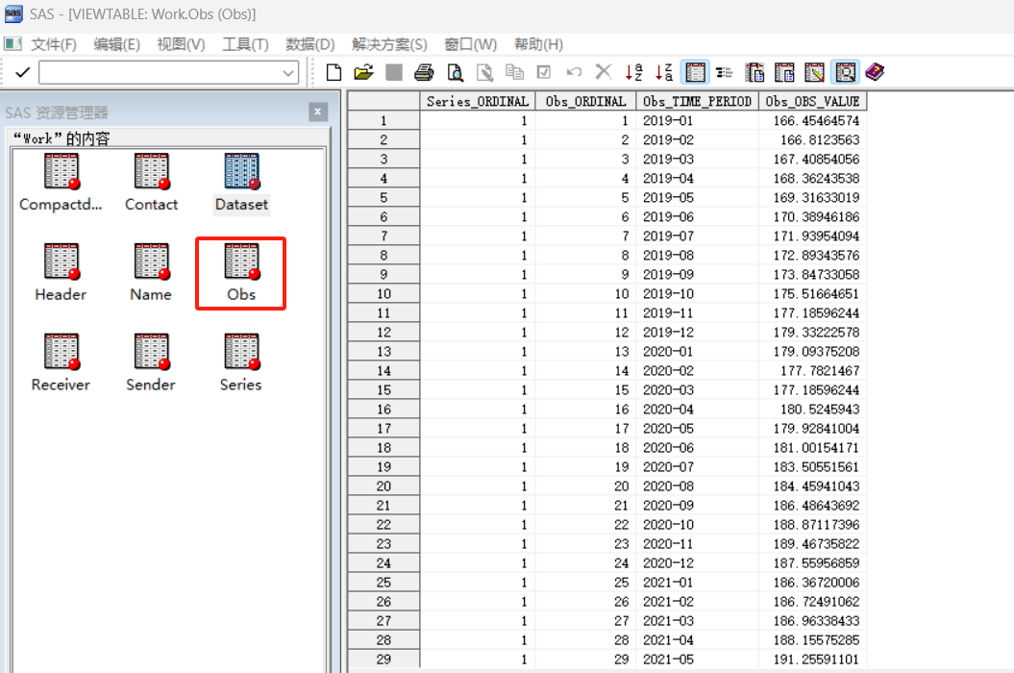Open the Series table icon
This screenshot has height=673, width=1014.
[240, 362]
